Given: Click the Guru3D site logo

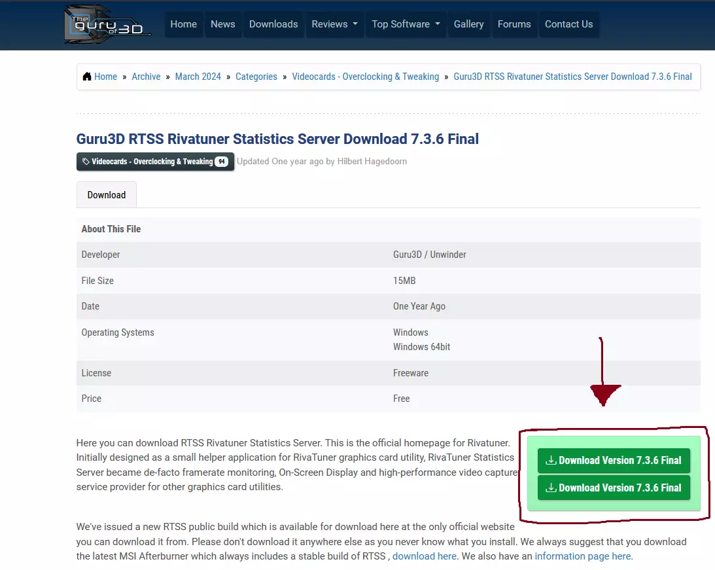Looking at the screenshot, I should (x=107, y=25).
